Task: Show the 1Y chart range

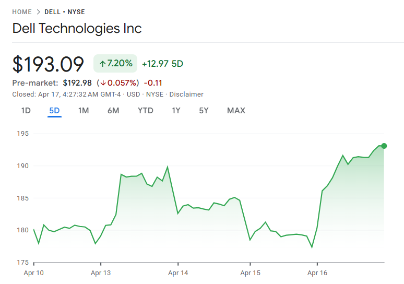Action: [176, 111]
